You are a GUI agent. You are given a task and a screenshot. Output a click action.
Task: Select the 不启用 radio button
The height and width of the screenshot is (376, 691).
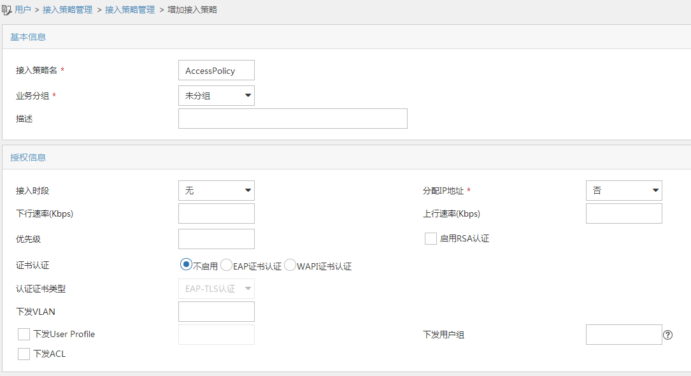pos(186,264)
